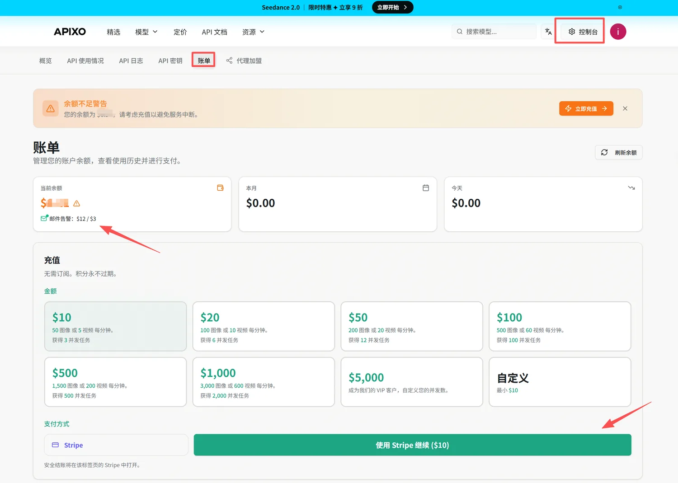Go to the 定价 page
The image size is (678, 483).
180,32
